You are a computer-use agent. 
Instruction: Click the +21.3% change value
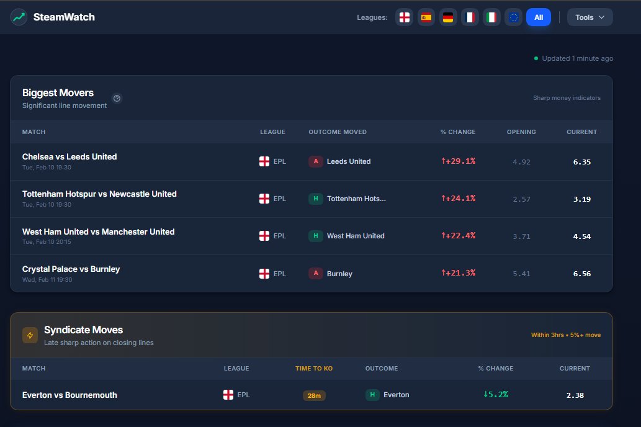pos(459,273)
